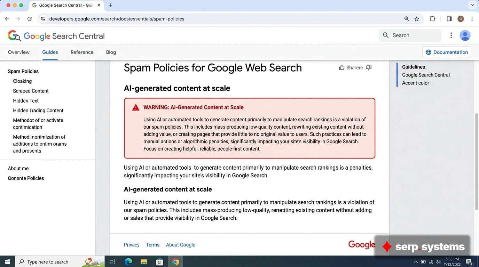Click the red Google footer logo
The height and width of the screenshot is (267, 479).
(x=362, y=245)
